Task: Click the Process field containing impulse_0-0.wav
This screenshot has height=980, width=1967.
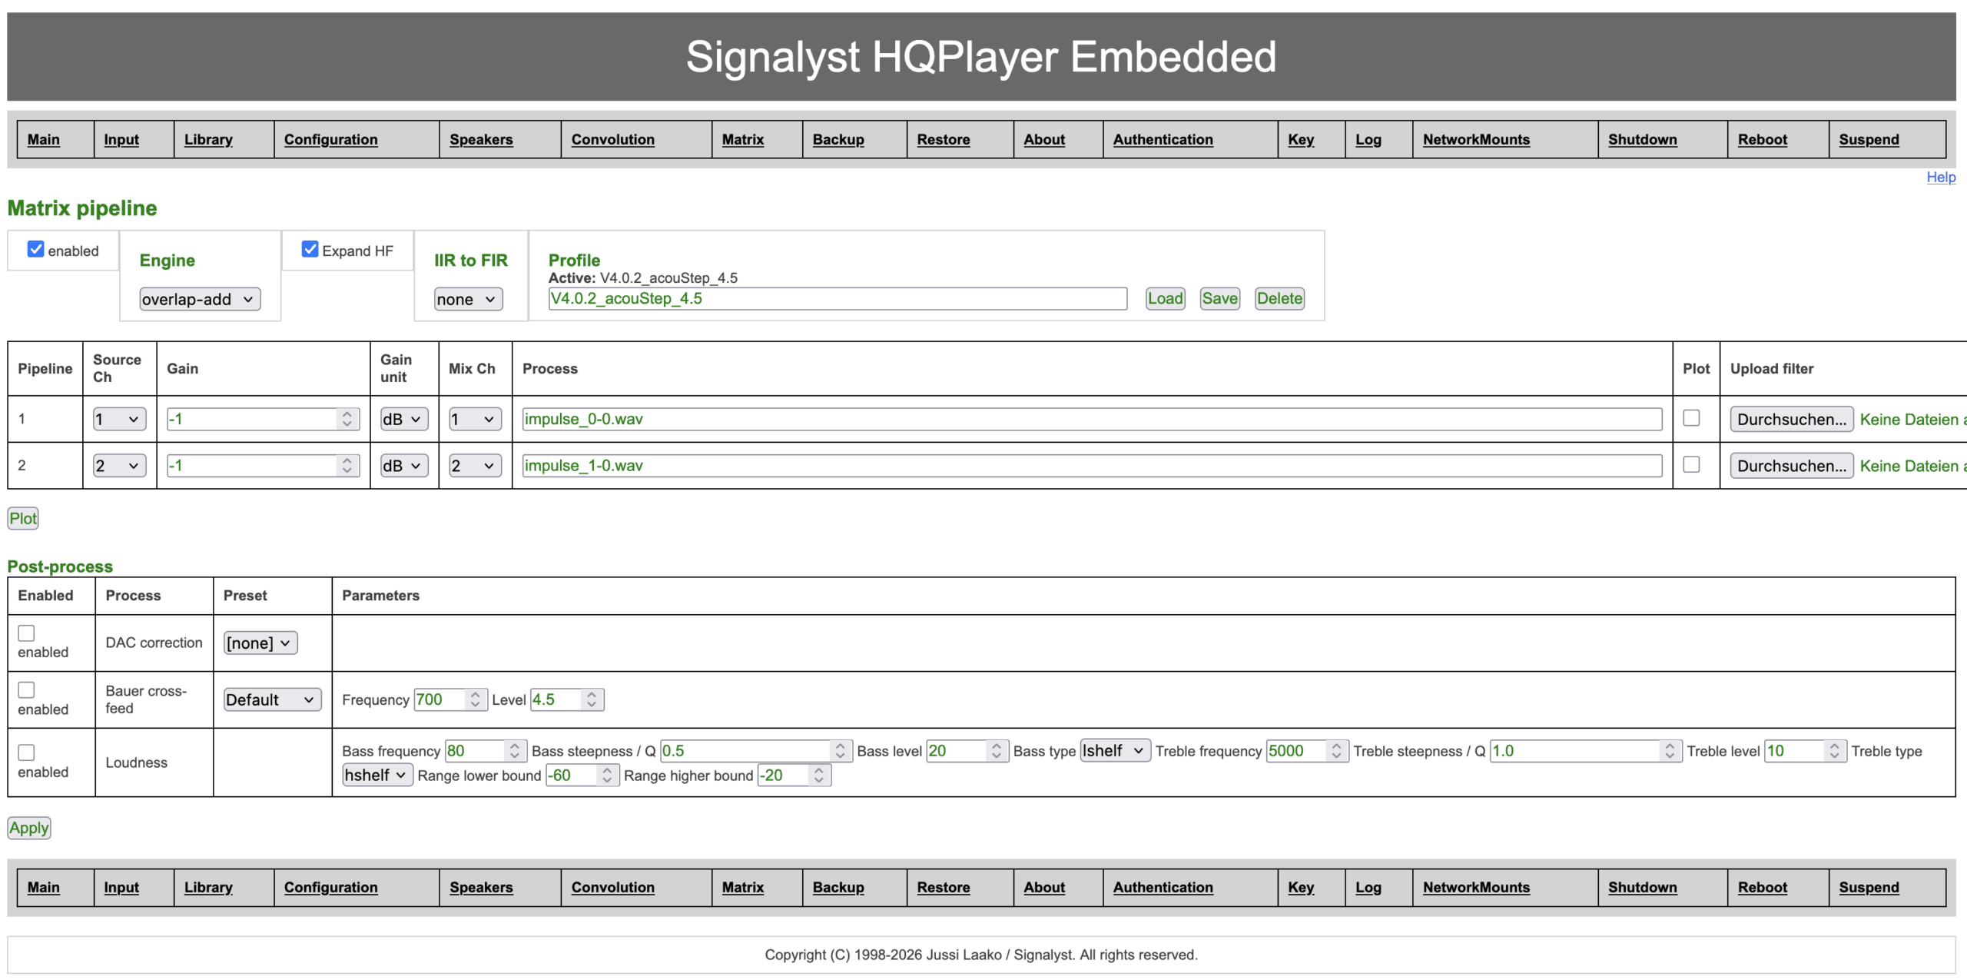Action: (1092, 419)
